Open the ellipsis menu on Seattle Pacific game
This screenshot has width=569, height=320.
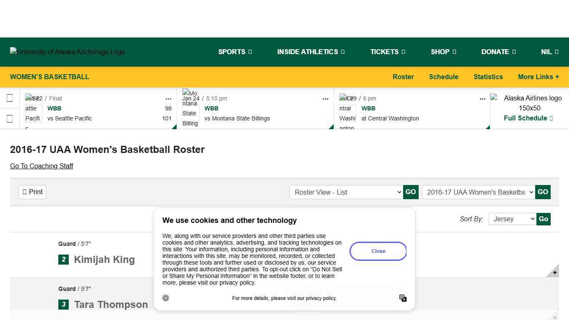tap(168, 99)
